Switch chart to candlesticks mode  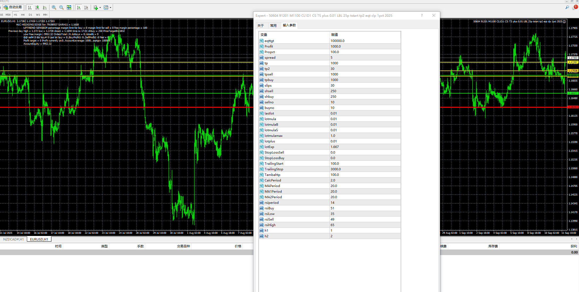(x=37, y=7)
